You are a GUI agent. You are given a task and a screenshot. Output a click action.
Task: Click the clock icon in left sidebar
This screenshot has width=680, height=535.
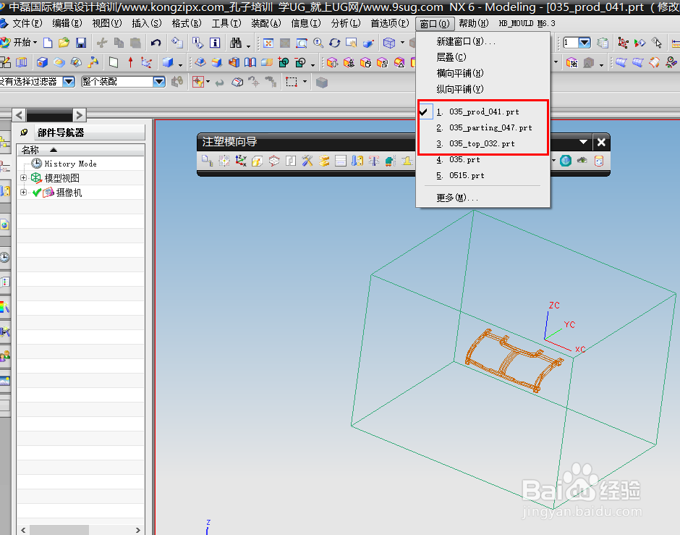click(4, 257)
